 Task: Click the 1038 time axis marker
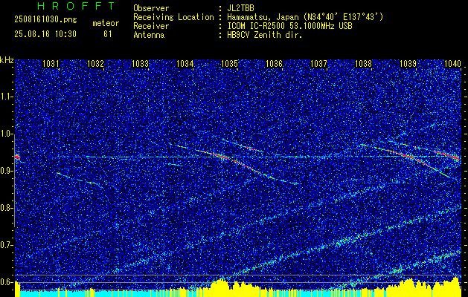pos(364,63)
